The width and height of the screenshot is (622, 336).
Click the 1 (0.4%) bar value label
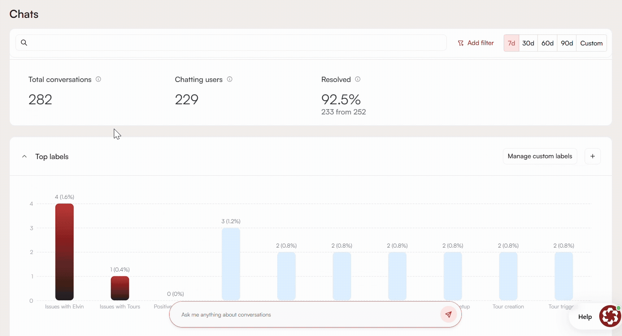coord(120,270)
